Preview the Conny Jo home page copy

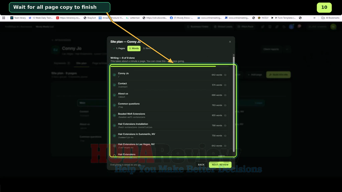(x=225, y=75)
